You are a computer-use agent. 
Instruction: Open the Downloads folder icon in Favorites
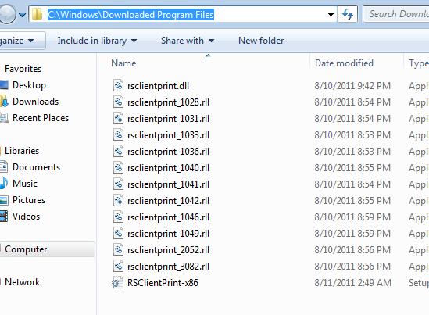click(5, 102)
